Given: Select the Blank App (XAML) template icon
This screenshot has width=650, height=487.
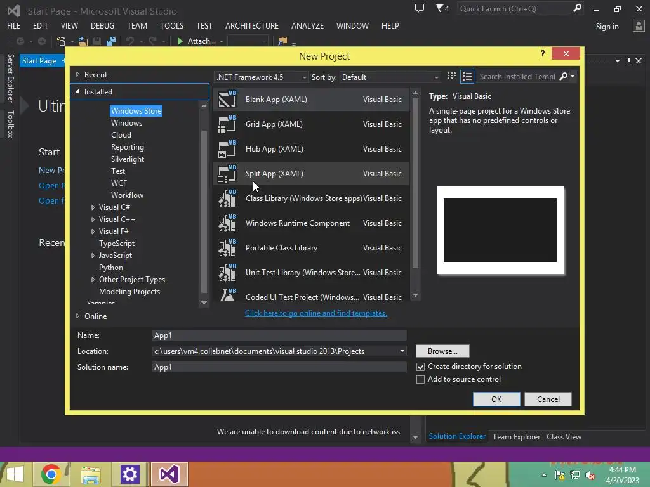Looking at the screenshot, I should [x=227, y=99].
